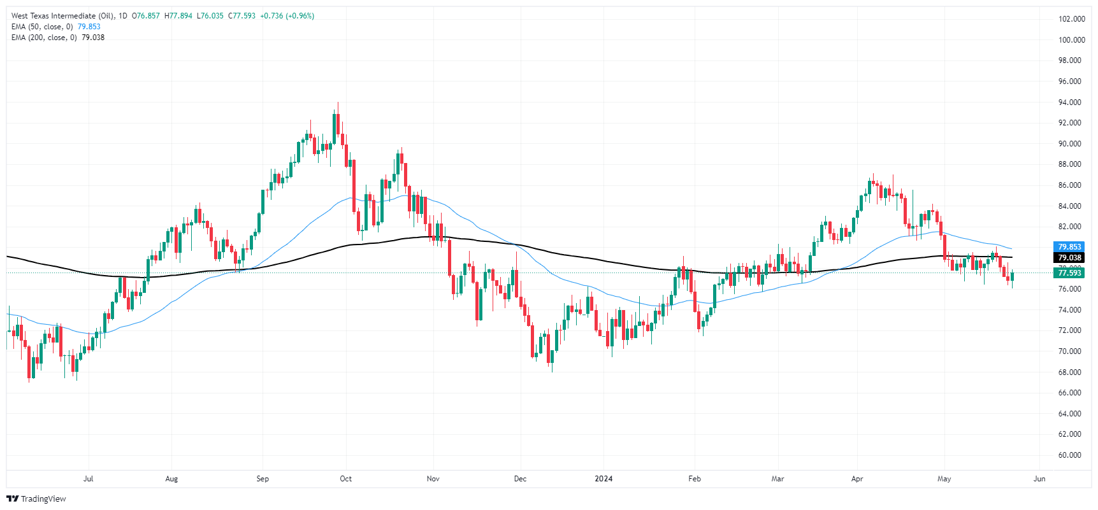Click the Oct label on the time axis
The height and width of the screenshot is (510, 1098).
point(346,479)
